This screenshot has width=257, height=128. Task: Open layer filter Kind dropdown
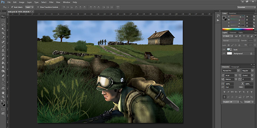point(228,36)
